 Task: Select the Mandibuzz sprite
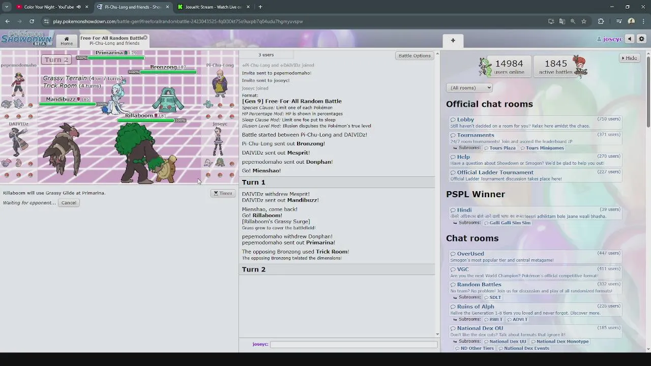pyautogui.click(x=63, y=148)
